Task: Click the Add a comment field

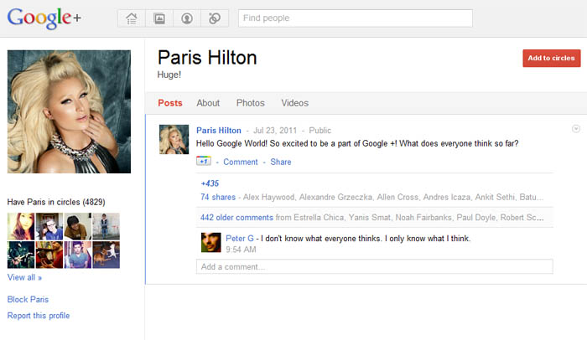Action: (x=374, y=266)
